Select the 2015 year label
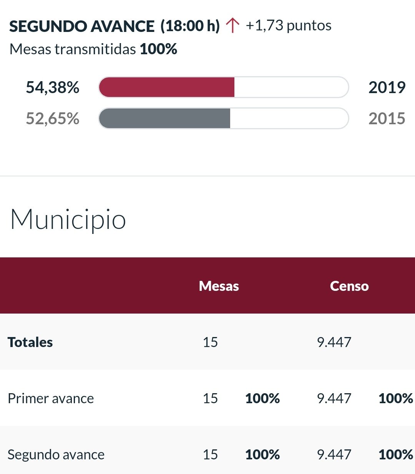415x474 pixels. tap(387, 118)
